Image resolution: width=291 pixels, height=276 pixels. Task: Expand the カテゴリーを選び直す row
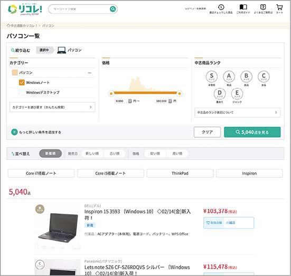pyautogui.click(x=52, y=107)
